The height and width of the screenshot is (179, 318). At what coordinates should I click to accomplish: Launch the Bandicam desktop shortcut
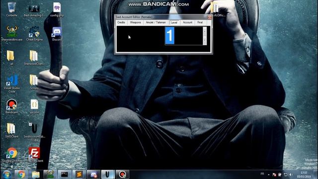coord(11,106)
